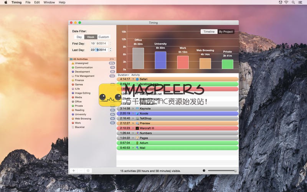Open the File menu
Image resolution: width=307 pixels, height=192 pixels.
point(28,2)
